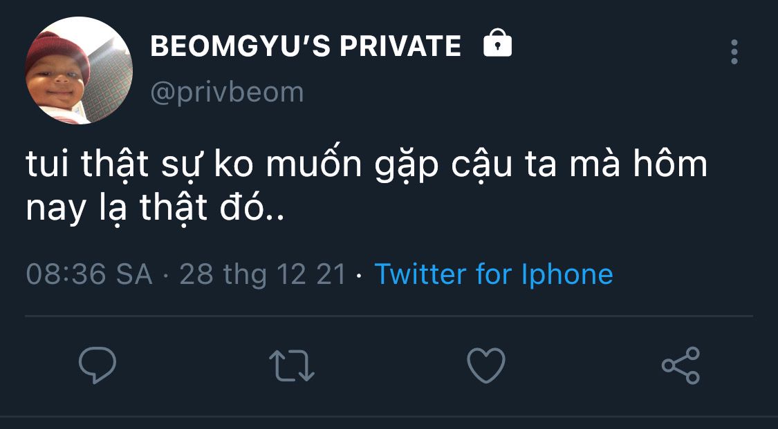Click the 28 thg 12 21 date

(x=262, y=274)
